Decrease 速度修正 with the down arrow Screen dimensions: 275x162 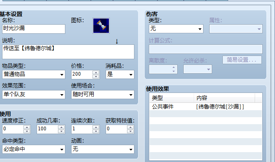coord(27,131)
